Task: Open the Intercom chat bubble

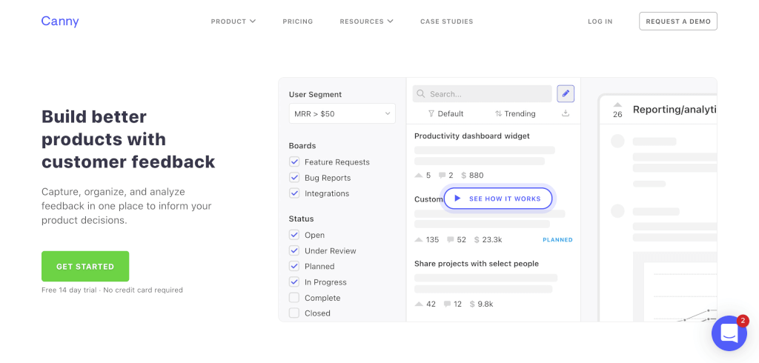Action: tap(729, 333)
